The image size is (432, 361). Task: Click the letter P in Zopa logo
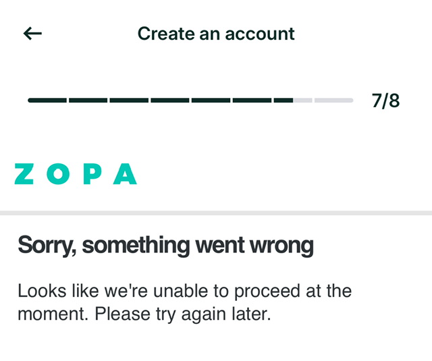[92, 174]
